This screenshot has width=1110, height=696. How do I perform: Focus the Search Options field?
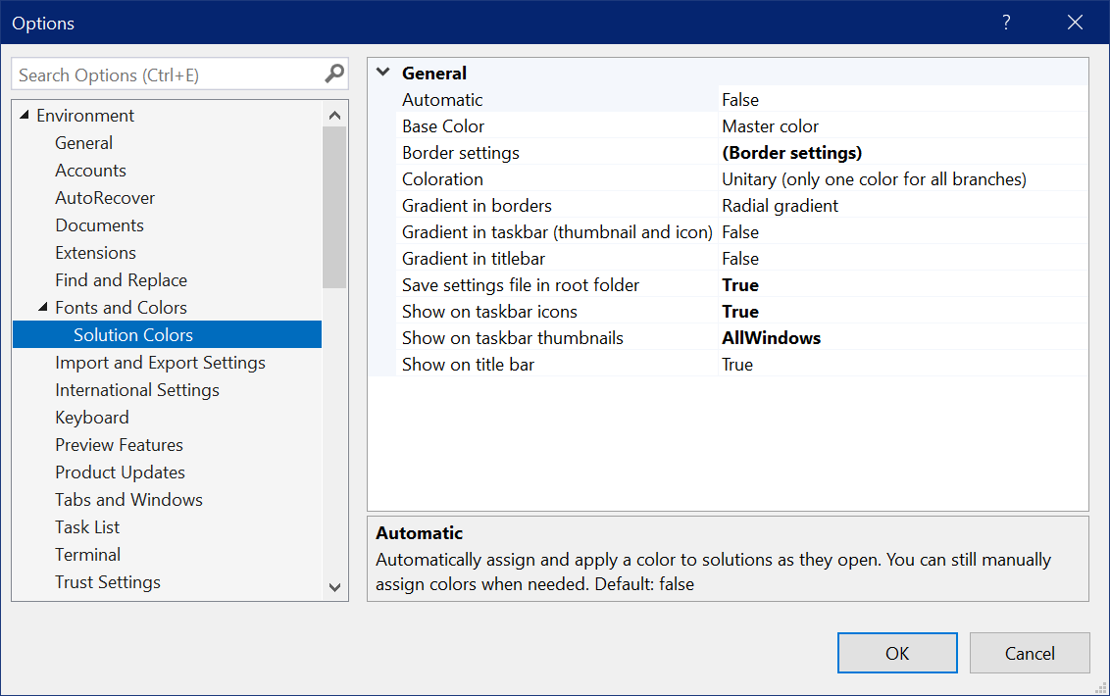(179, 75)
